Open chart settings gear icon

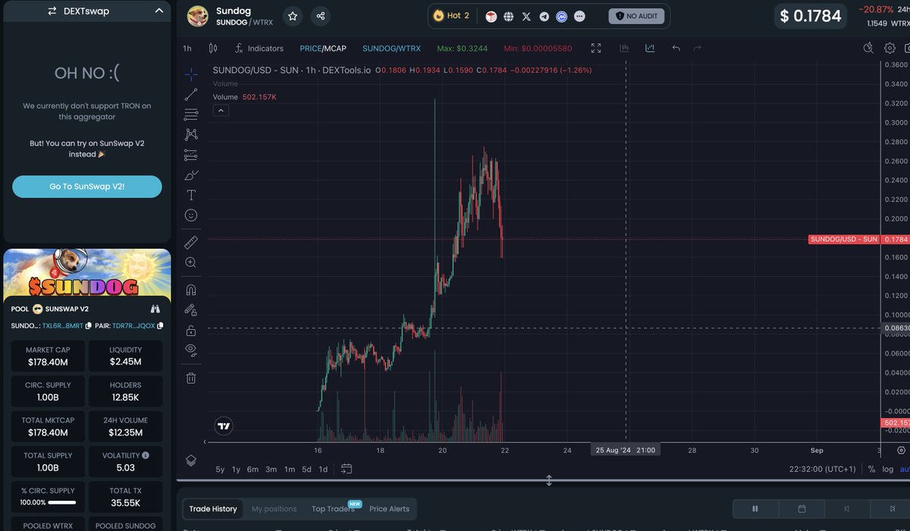pos(890,48)
